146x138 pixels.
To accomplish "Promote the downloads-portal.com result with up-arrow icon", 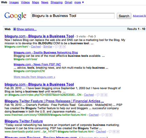I will (114, 132).
